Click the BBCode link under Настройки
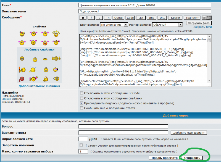The image size is (221, 163). pyautogui.click(x=6, y=99)
